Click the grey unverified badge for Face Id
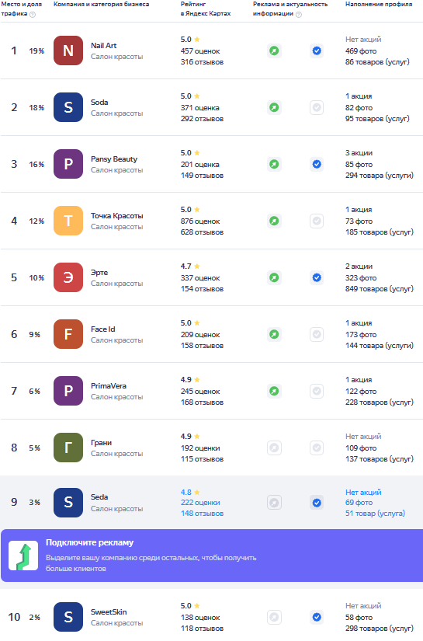This screenshot has width=423, height=641. [317, 334]
